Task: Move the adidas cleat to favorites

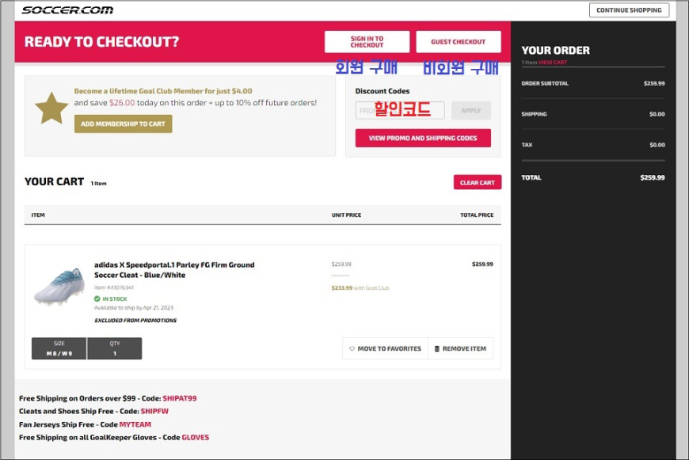Action: click(385, 348)
